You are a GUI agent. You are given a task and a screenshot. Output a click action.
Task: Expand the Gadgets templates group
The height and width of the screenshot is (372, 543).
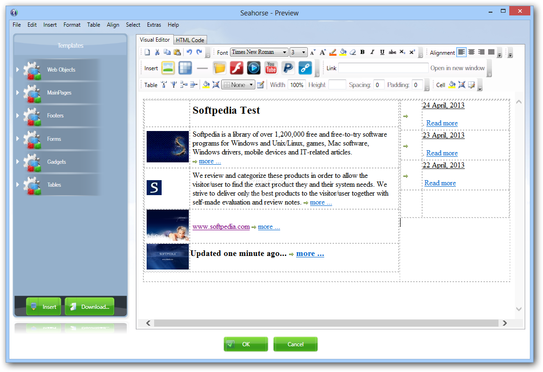[x=18, y=161]
